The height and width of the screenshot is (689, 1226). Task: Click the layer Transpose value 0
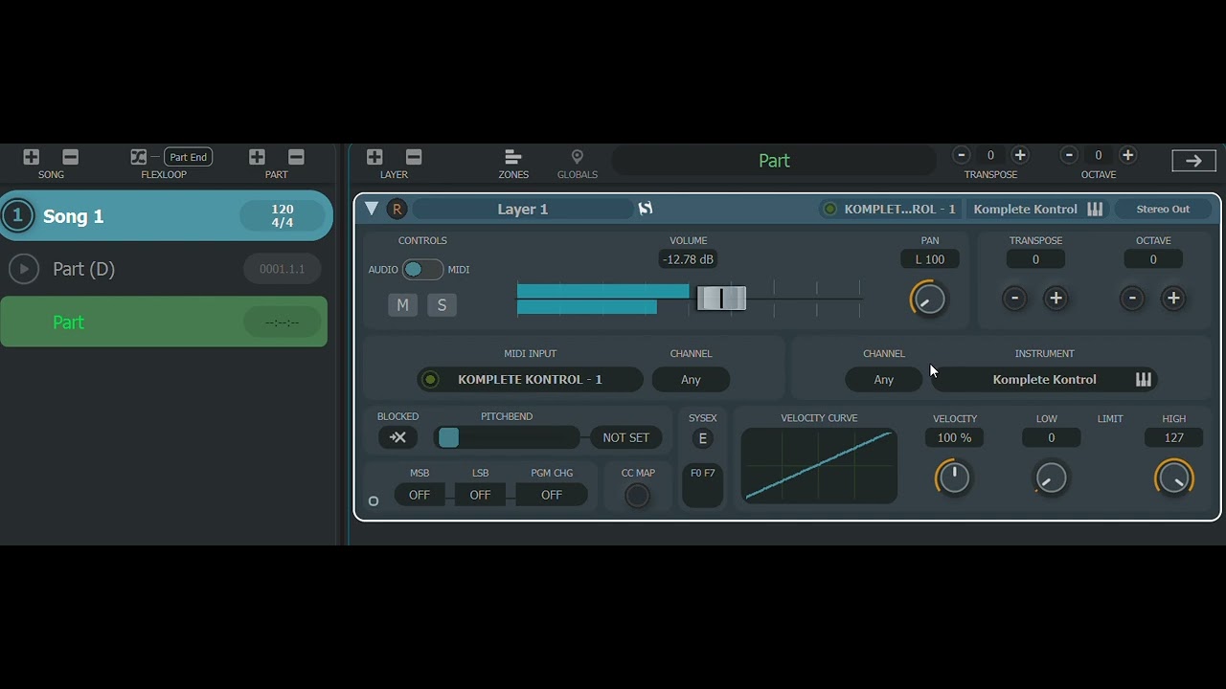1035,259
